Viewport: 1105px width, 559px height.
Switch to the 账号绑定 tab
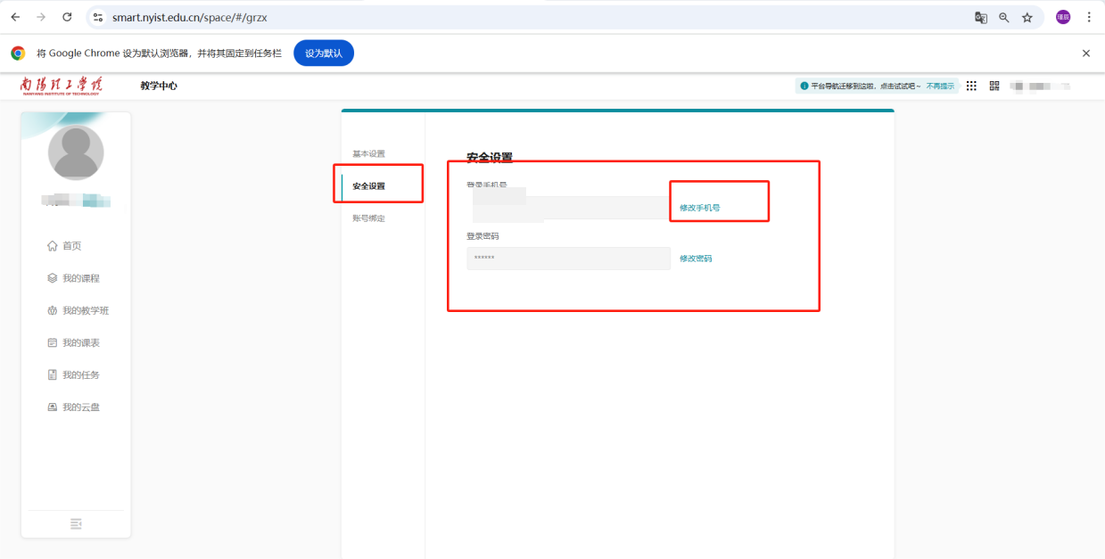click(368, 218)
